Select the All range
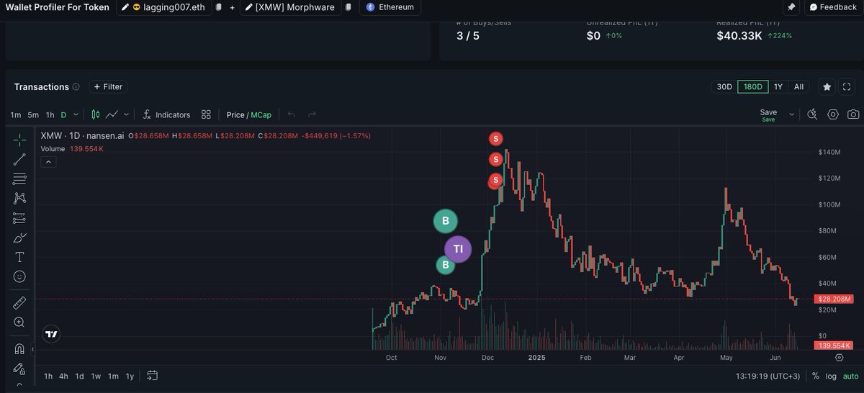 point(798,86)
